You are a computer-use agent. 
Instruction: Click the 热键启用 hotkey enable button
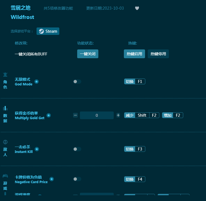click(x=134, y=54)
